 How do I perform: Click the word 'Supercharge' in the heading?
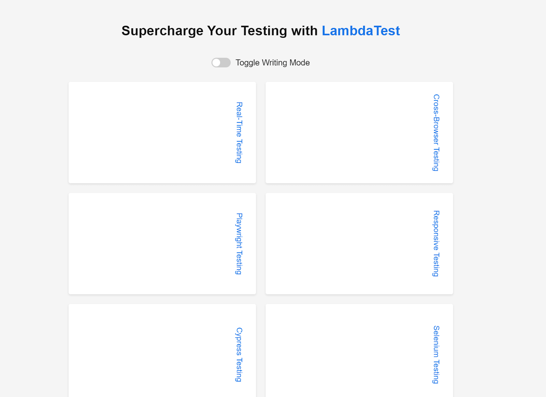pyautogui.click(x=162, y=31)
